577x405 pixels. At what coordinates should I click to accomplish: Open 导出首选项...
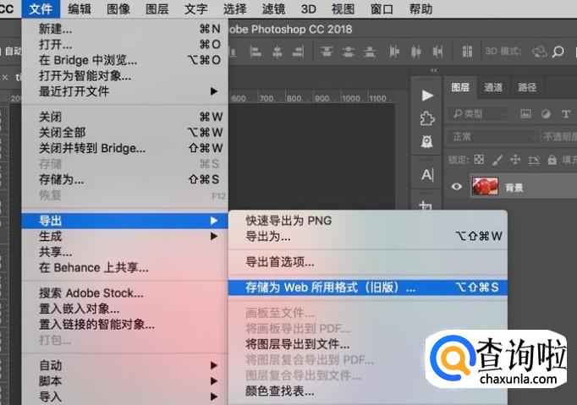[368, 262]
